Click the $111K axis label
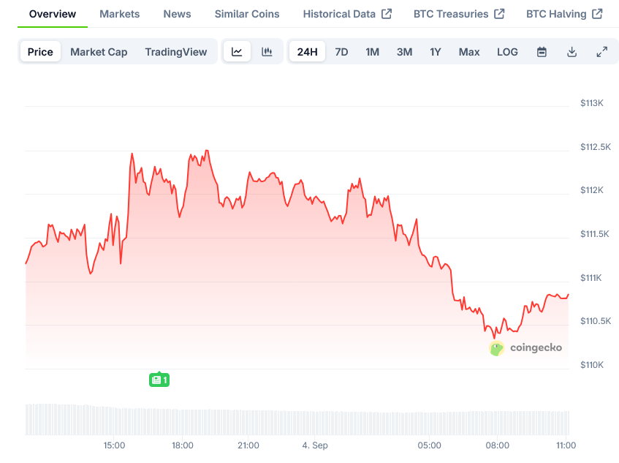The height and width of the screenshot is (463, 619). tap(591, 278)
